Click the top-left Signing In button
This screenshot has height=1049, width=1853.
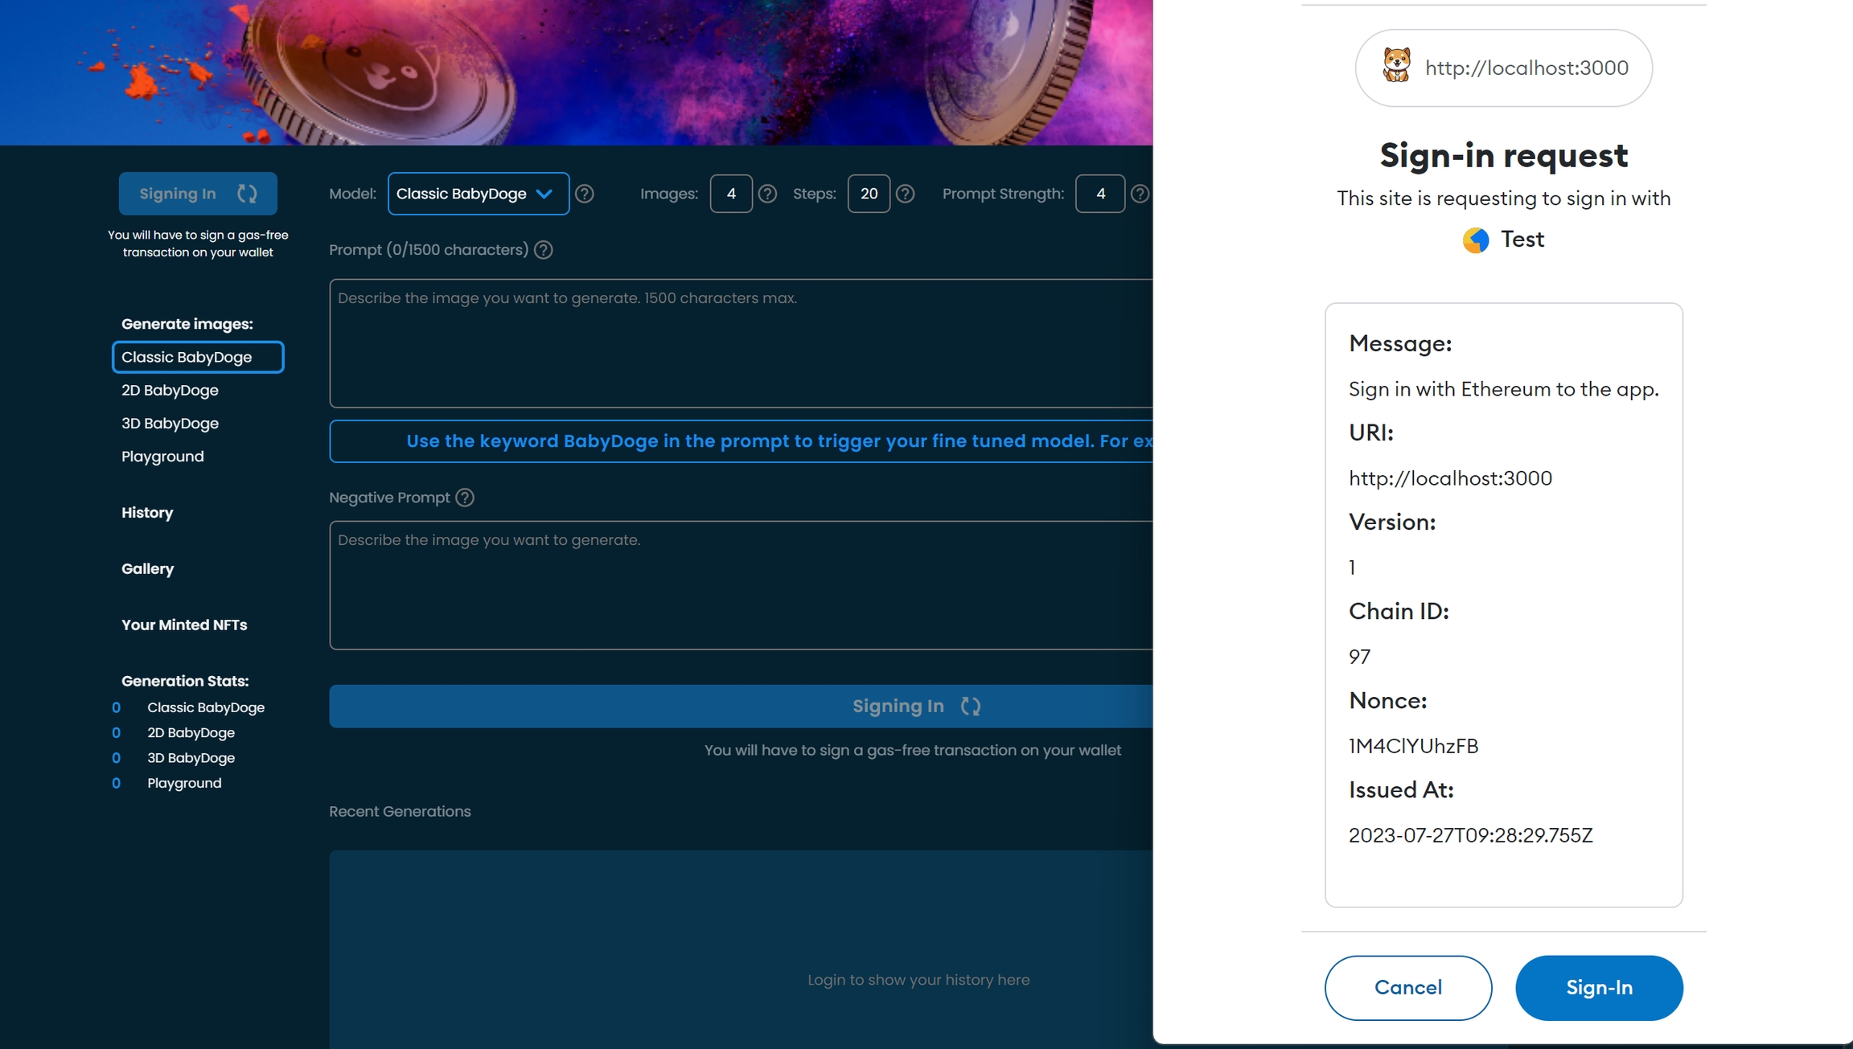(198, 194)
